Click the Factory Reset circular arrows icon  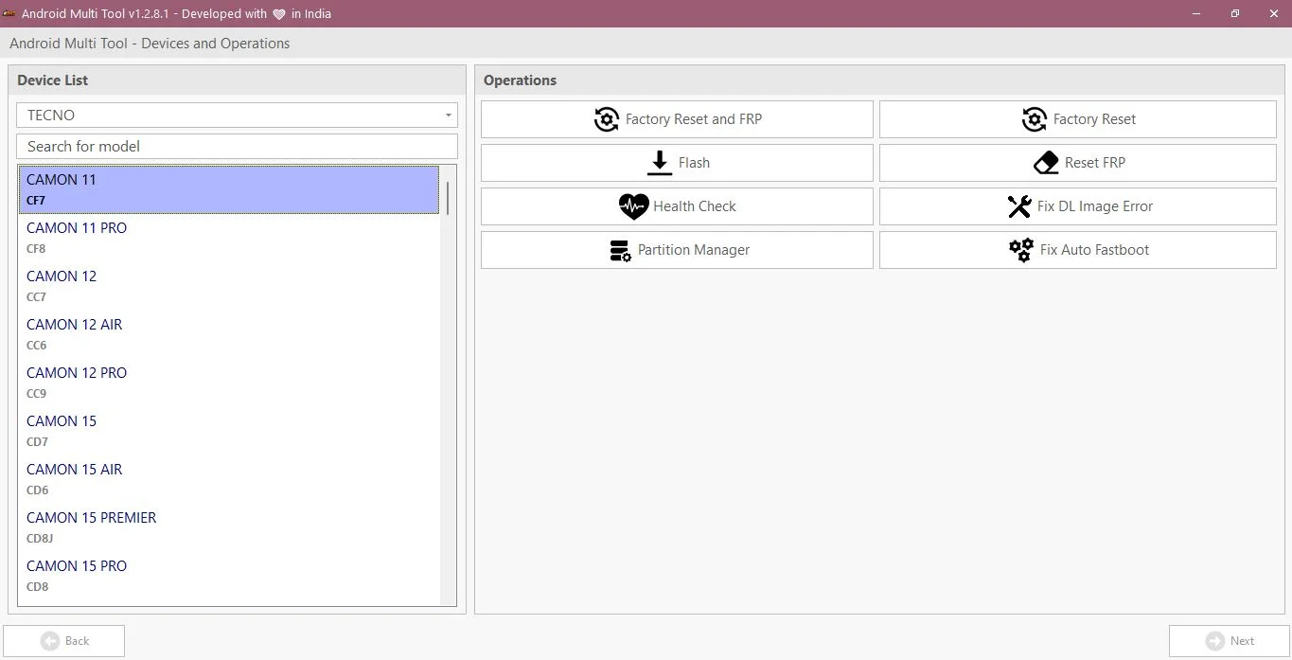pyautogui.click(x=1035, y=119)
